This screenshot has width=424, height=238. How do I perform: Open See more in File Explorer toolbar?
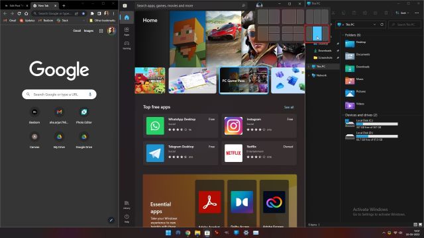pyautogui.click(x=417, y=13)
